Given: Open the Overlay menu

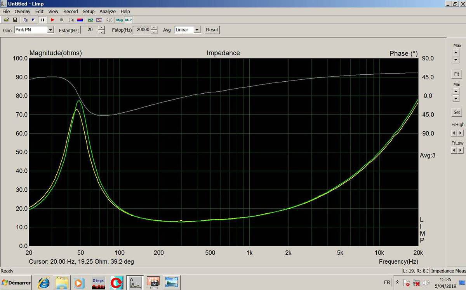Looking at the screenshot, I should 23,12.
